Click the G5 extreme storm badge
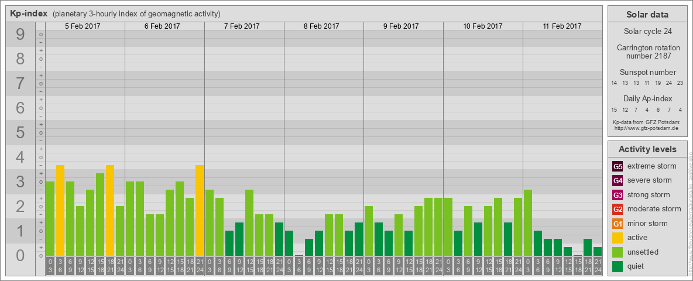Viewport: 693px width, 281px height. 617,167
